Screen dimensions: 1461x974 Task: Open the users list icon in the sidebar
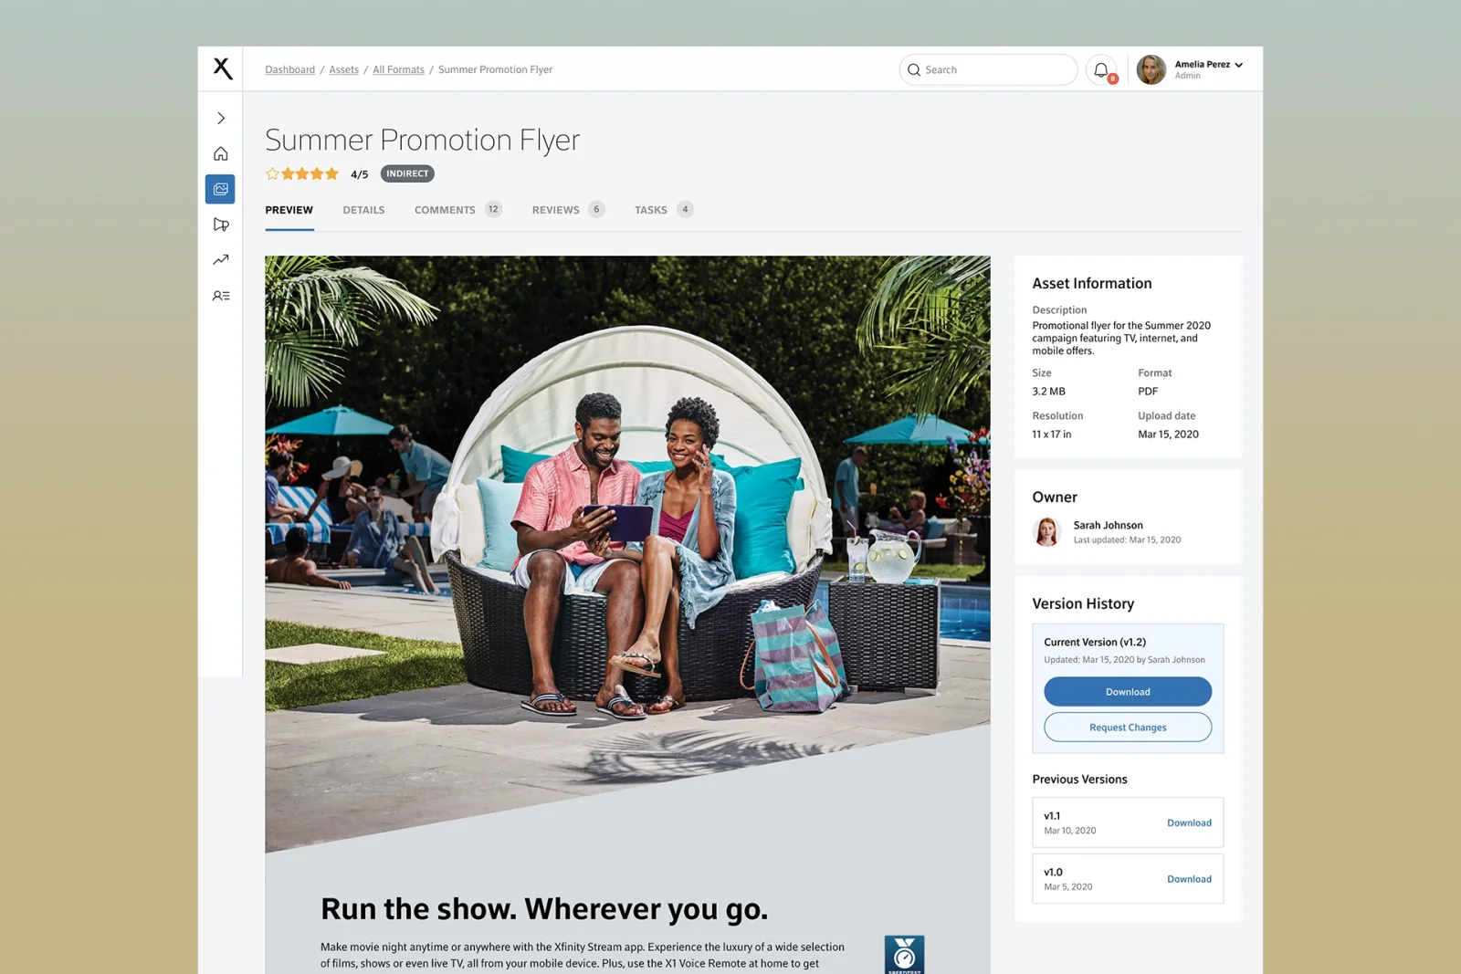click(221, 296)
